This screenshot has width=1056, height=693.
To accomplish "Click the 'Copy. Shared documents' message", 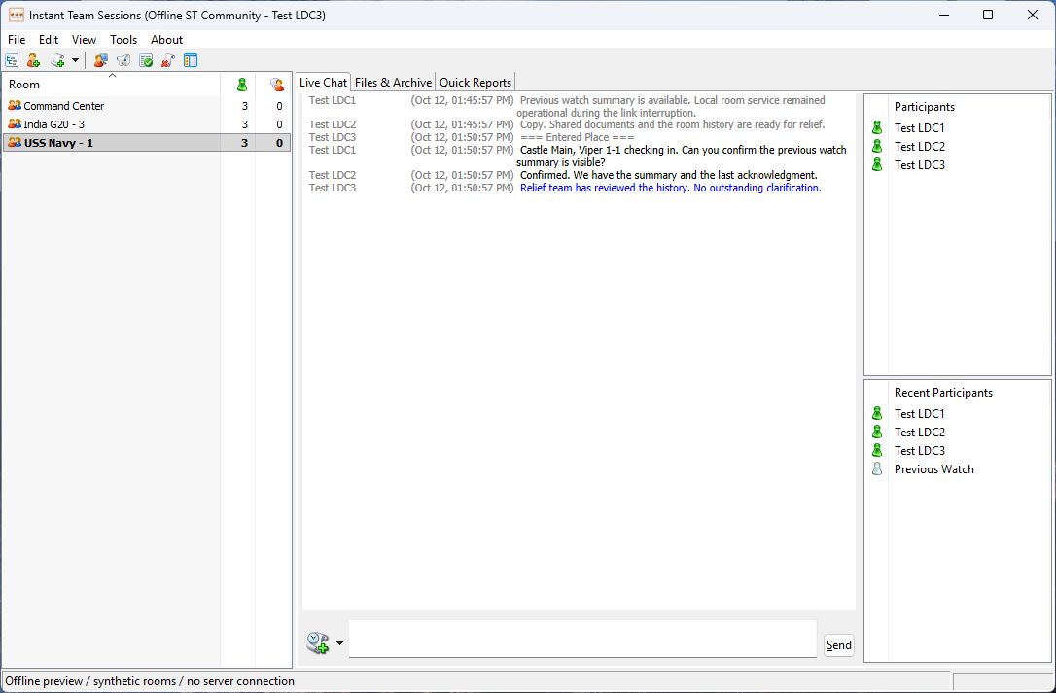I will pyautogui.click(x=672, y=124).
